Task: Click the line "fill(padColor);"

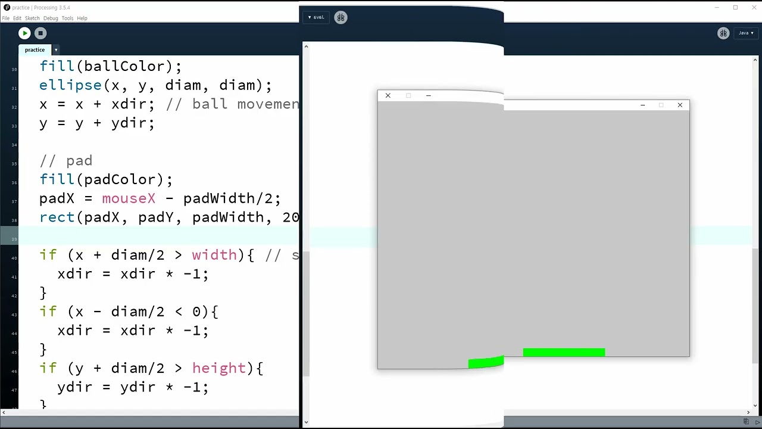Action: (x=106, y=180)
